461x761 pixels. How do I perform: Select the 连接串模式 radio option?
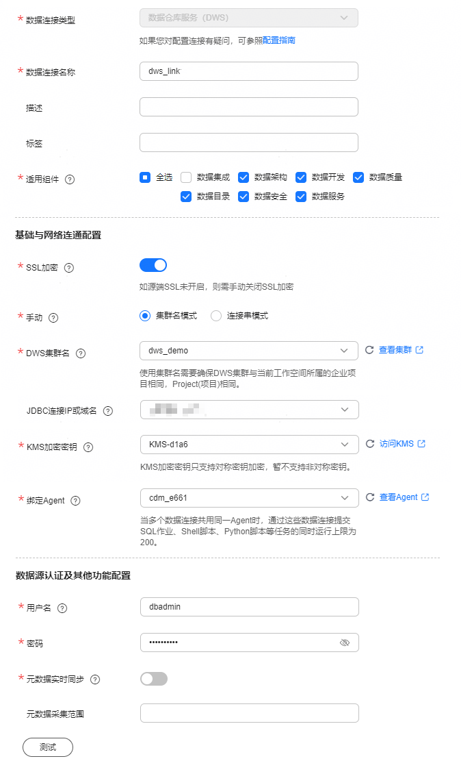click(216, 316)
